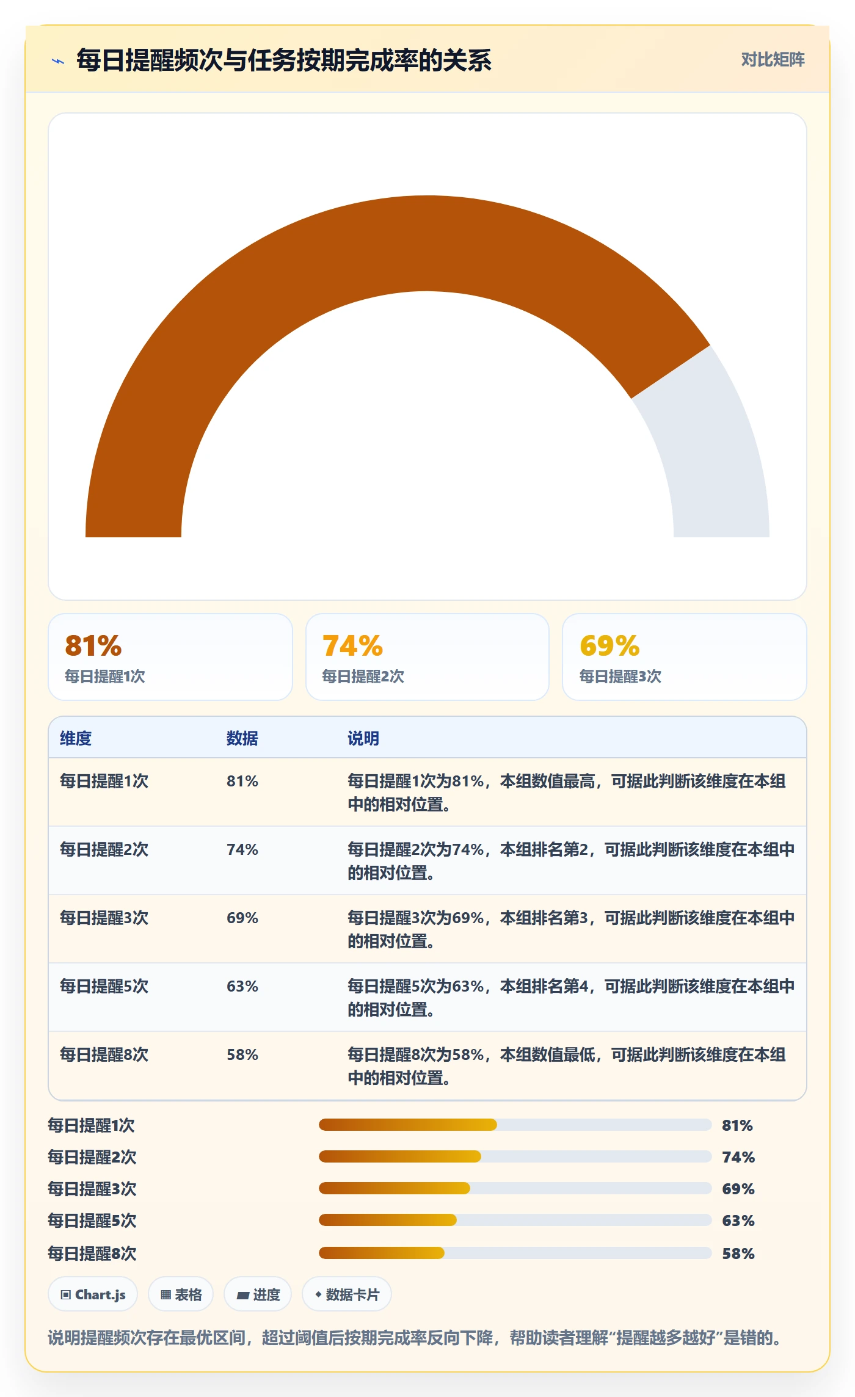Click the 每日提醒8次 progress bar
This screenshot has width=855, height=1397.
(x=515, y=1253)
